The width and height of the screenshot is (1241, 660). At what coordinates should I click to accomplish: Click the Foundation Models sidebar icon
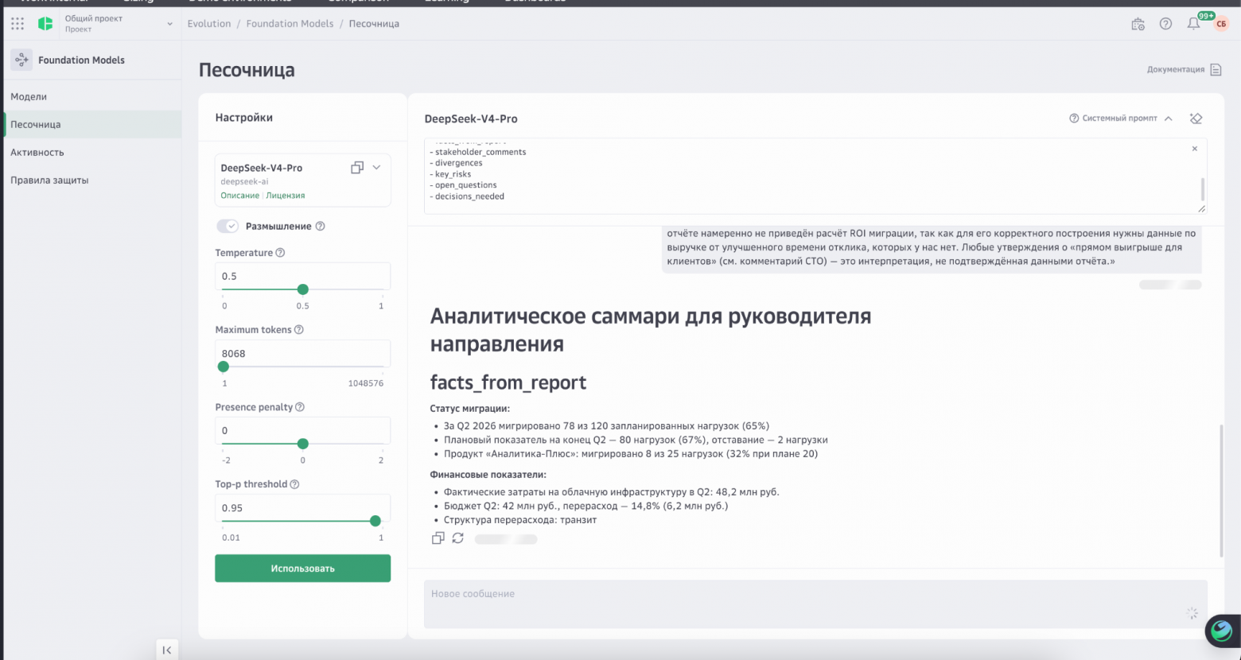pos(21,60)
